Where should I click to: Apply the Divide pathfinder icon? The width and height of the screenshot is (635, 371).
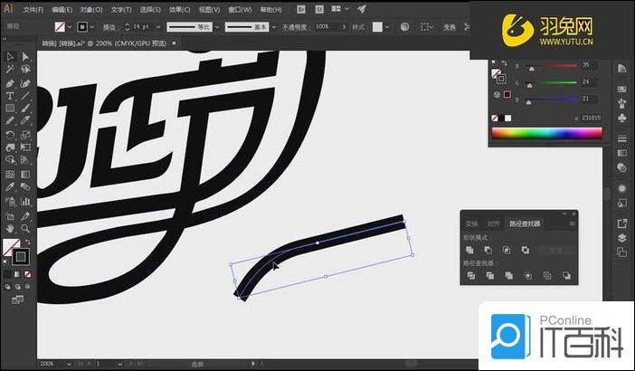(469, 276)
